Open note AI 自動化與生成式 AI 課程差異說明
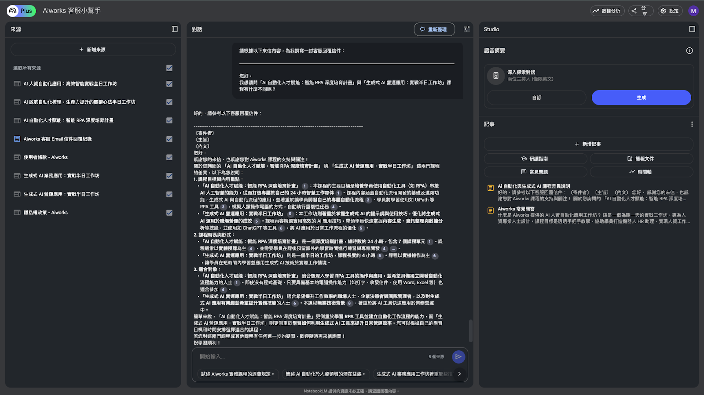 589,192
